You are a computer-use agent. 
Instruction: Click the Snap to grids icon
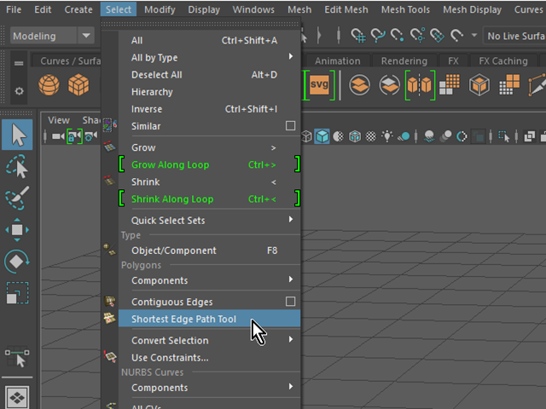pos(358,35)
